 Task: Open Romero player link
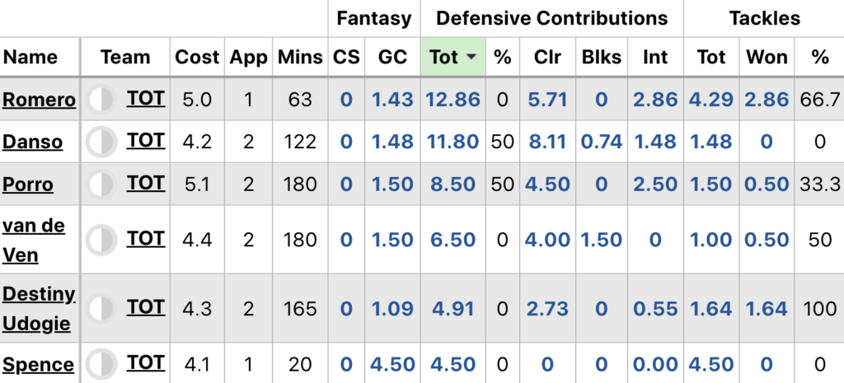coord(39,100)
